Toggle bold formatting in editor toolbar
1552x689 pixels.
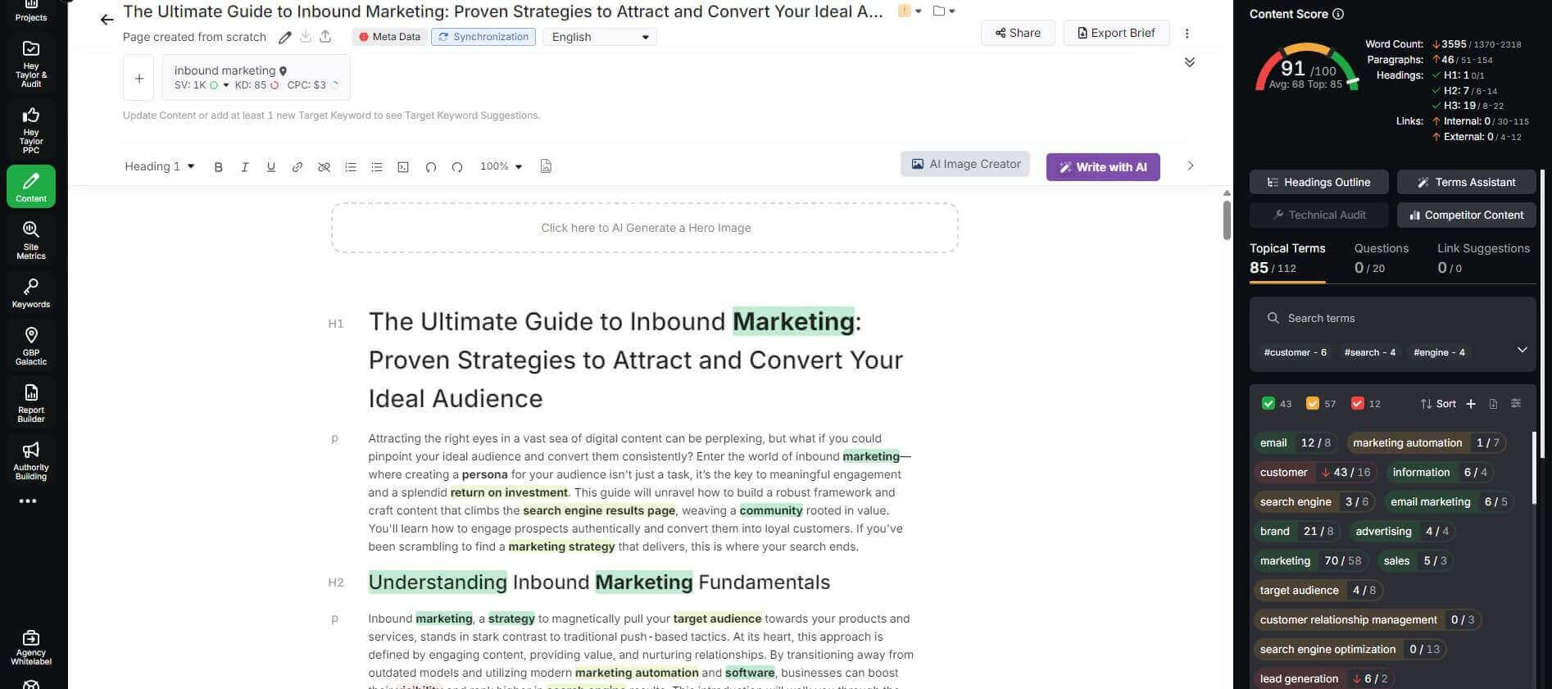(218, 167)
